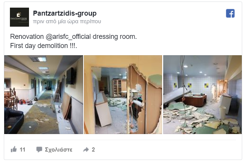246x163 pixels.
Task: Click the word 'Renovation' in the post
Action: 27,37
